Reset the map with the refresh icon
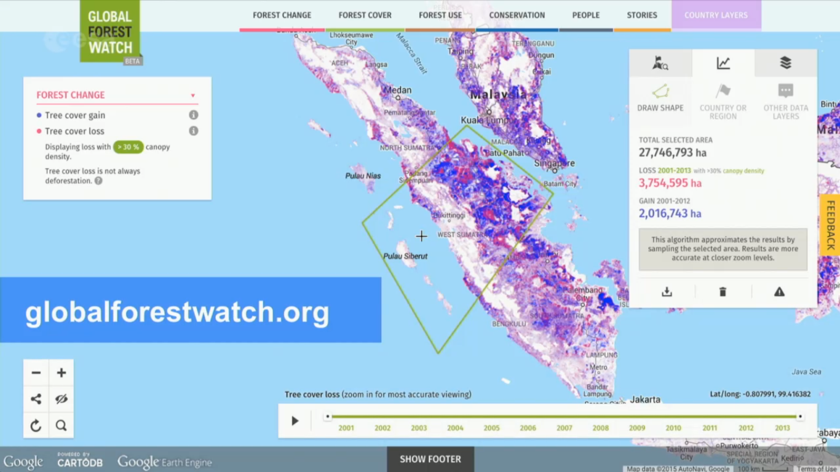Image resolution: width=840 pixels, height=472 pixels. pyautogui.click(x=36, y=425)
